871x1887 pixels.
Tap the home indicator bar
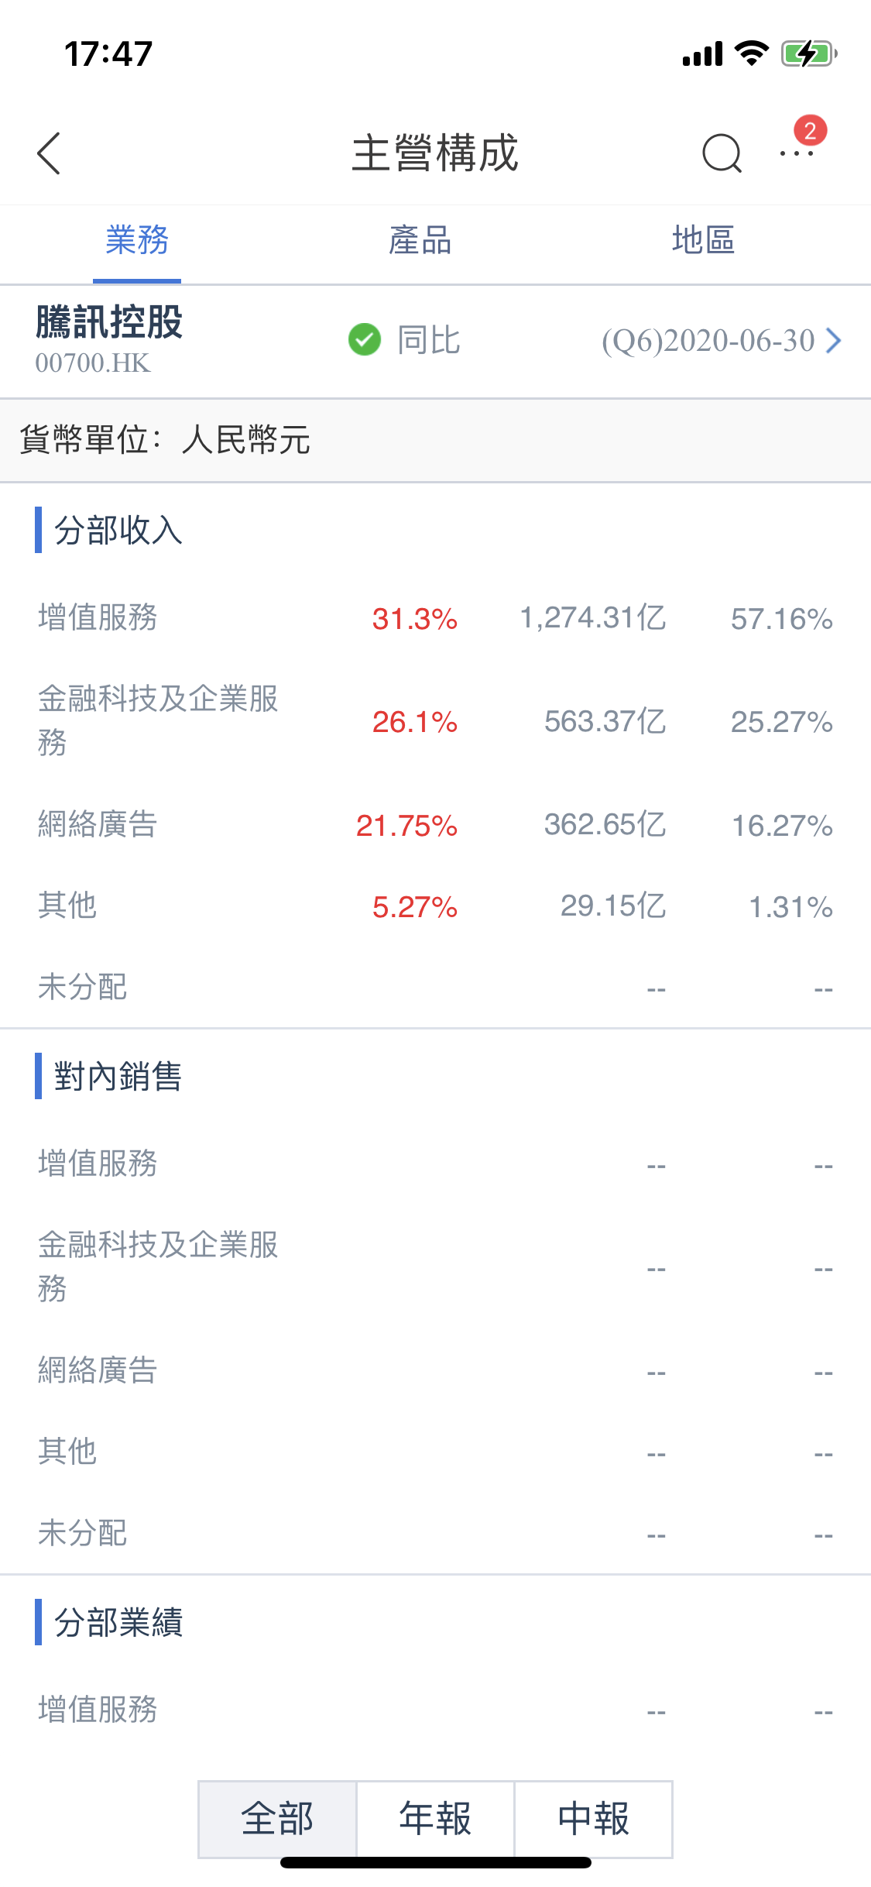point(435,1862)
